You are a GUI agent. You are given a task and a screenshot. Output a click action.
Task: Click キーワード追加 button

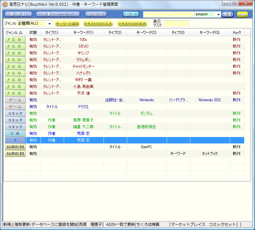(67, 24)
